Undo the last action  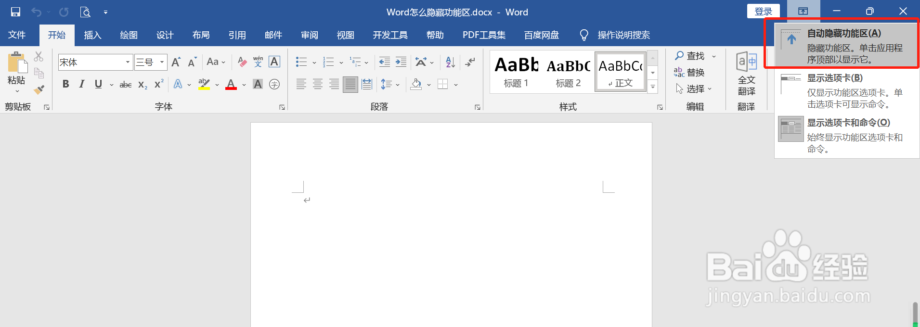(37, 12)
